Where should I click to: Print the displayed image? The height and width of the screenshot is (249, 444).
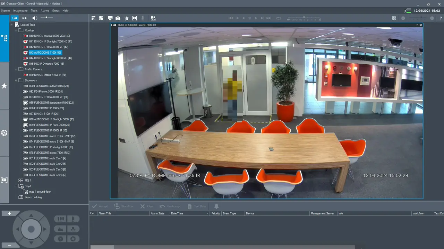click(x=110, y=18)
